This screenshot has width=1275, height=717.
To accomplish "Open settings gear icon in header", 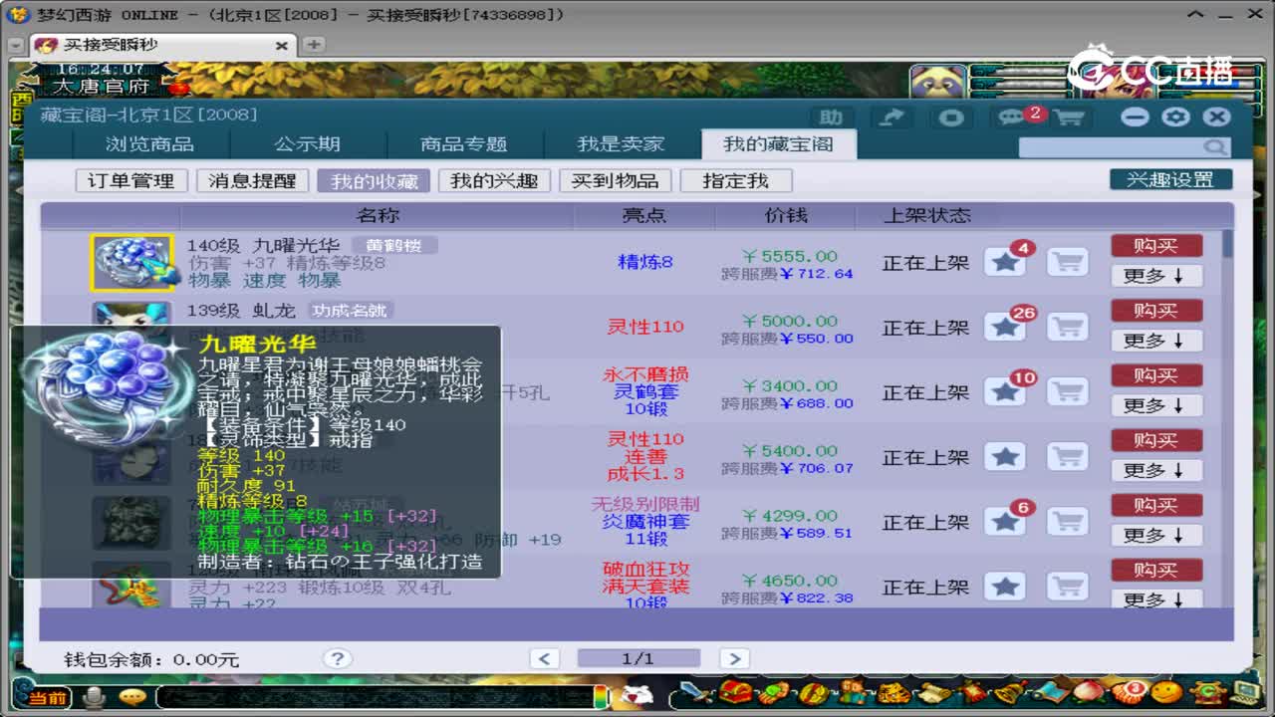I will coord(1175,117).
